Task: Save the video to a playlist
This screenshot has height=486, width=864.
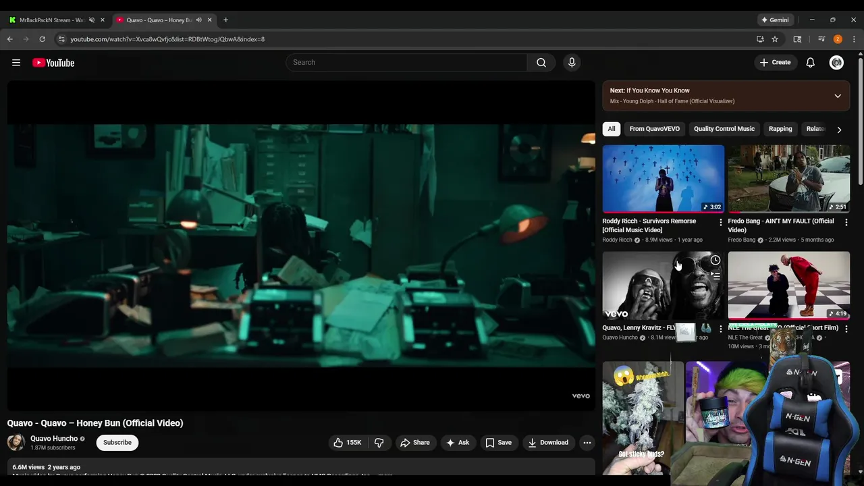Action: (x=498, y=442)
